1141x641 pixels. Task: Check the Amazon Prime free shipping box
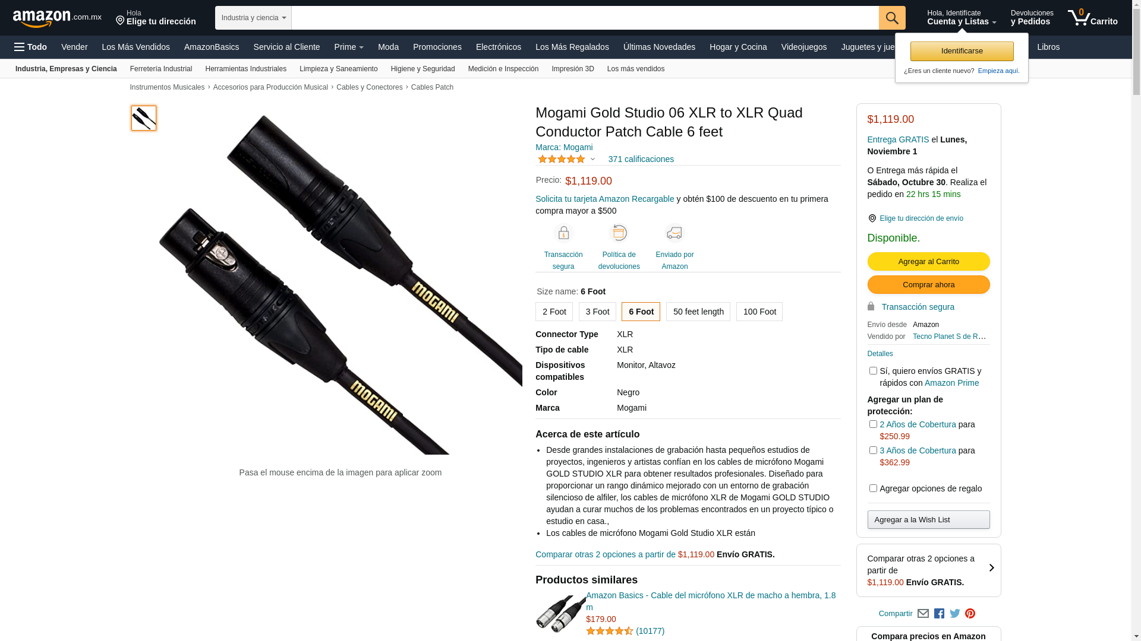coord(873,371)
